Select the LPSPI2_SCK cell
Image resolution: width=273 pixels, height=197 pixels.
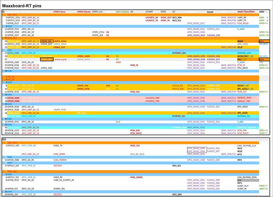[83, 85]
